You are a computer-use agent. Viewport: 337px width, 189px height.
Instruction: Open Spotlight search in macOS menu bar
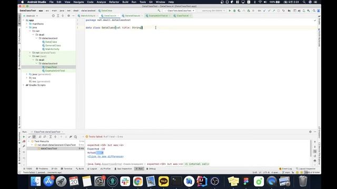coord(304,2)
